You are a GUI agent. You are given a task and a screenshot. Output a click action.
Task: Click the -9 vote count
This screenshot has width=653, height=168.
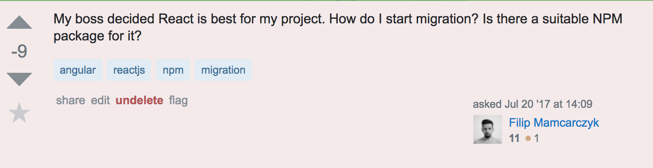[19, 51]
